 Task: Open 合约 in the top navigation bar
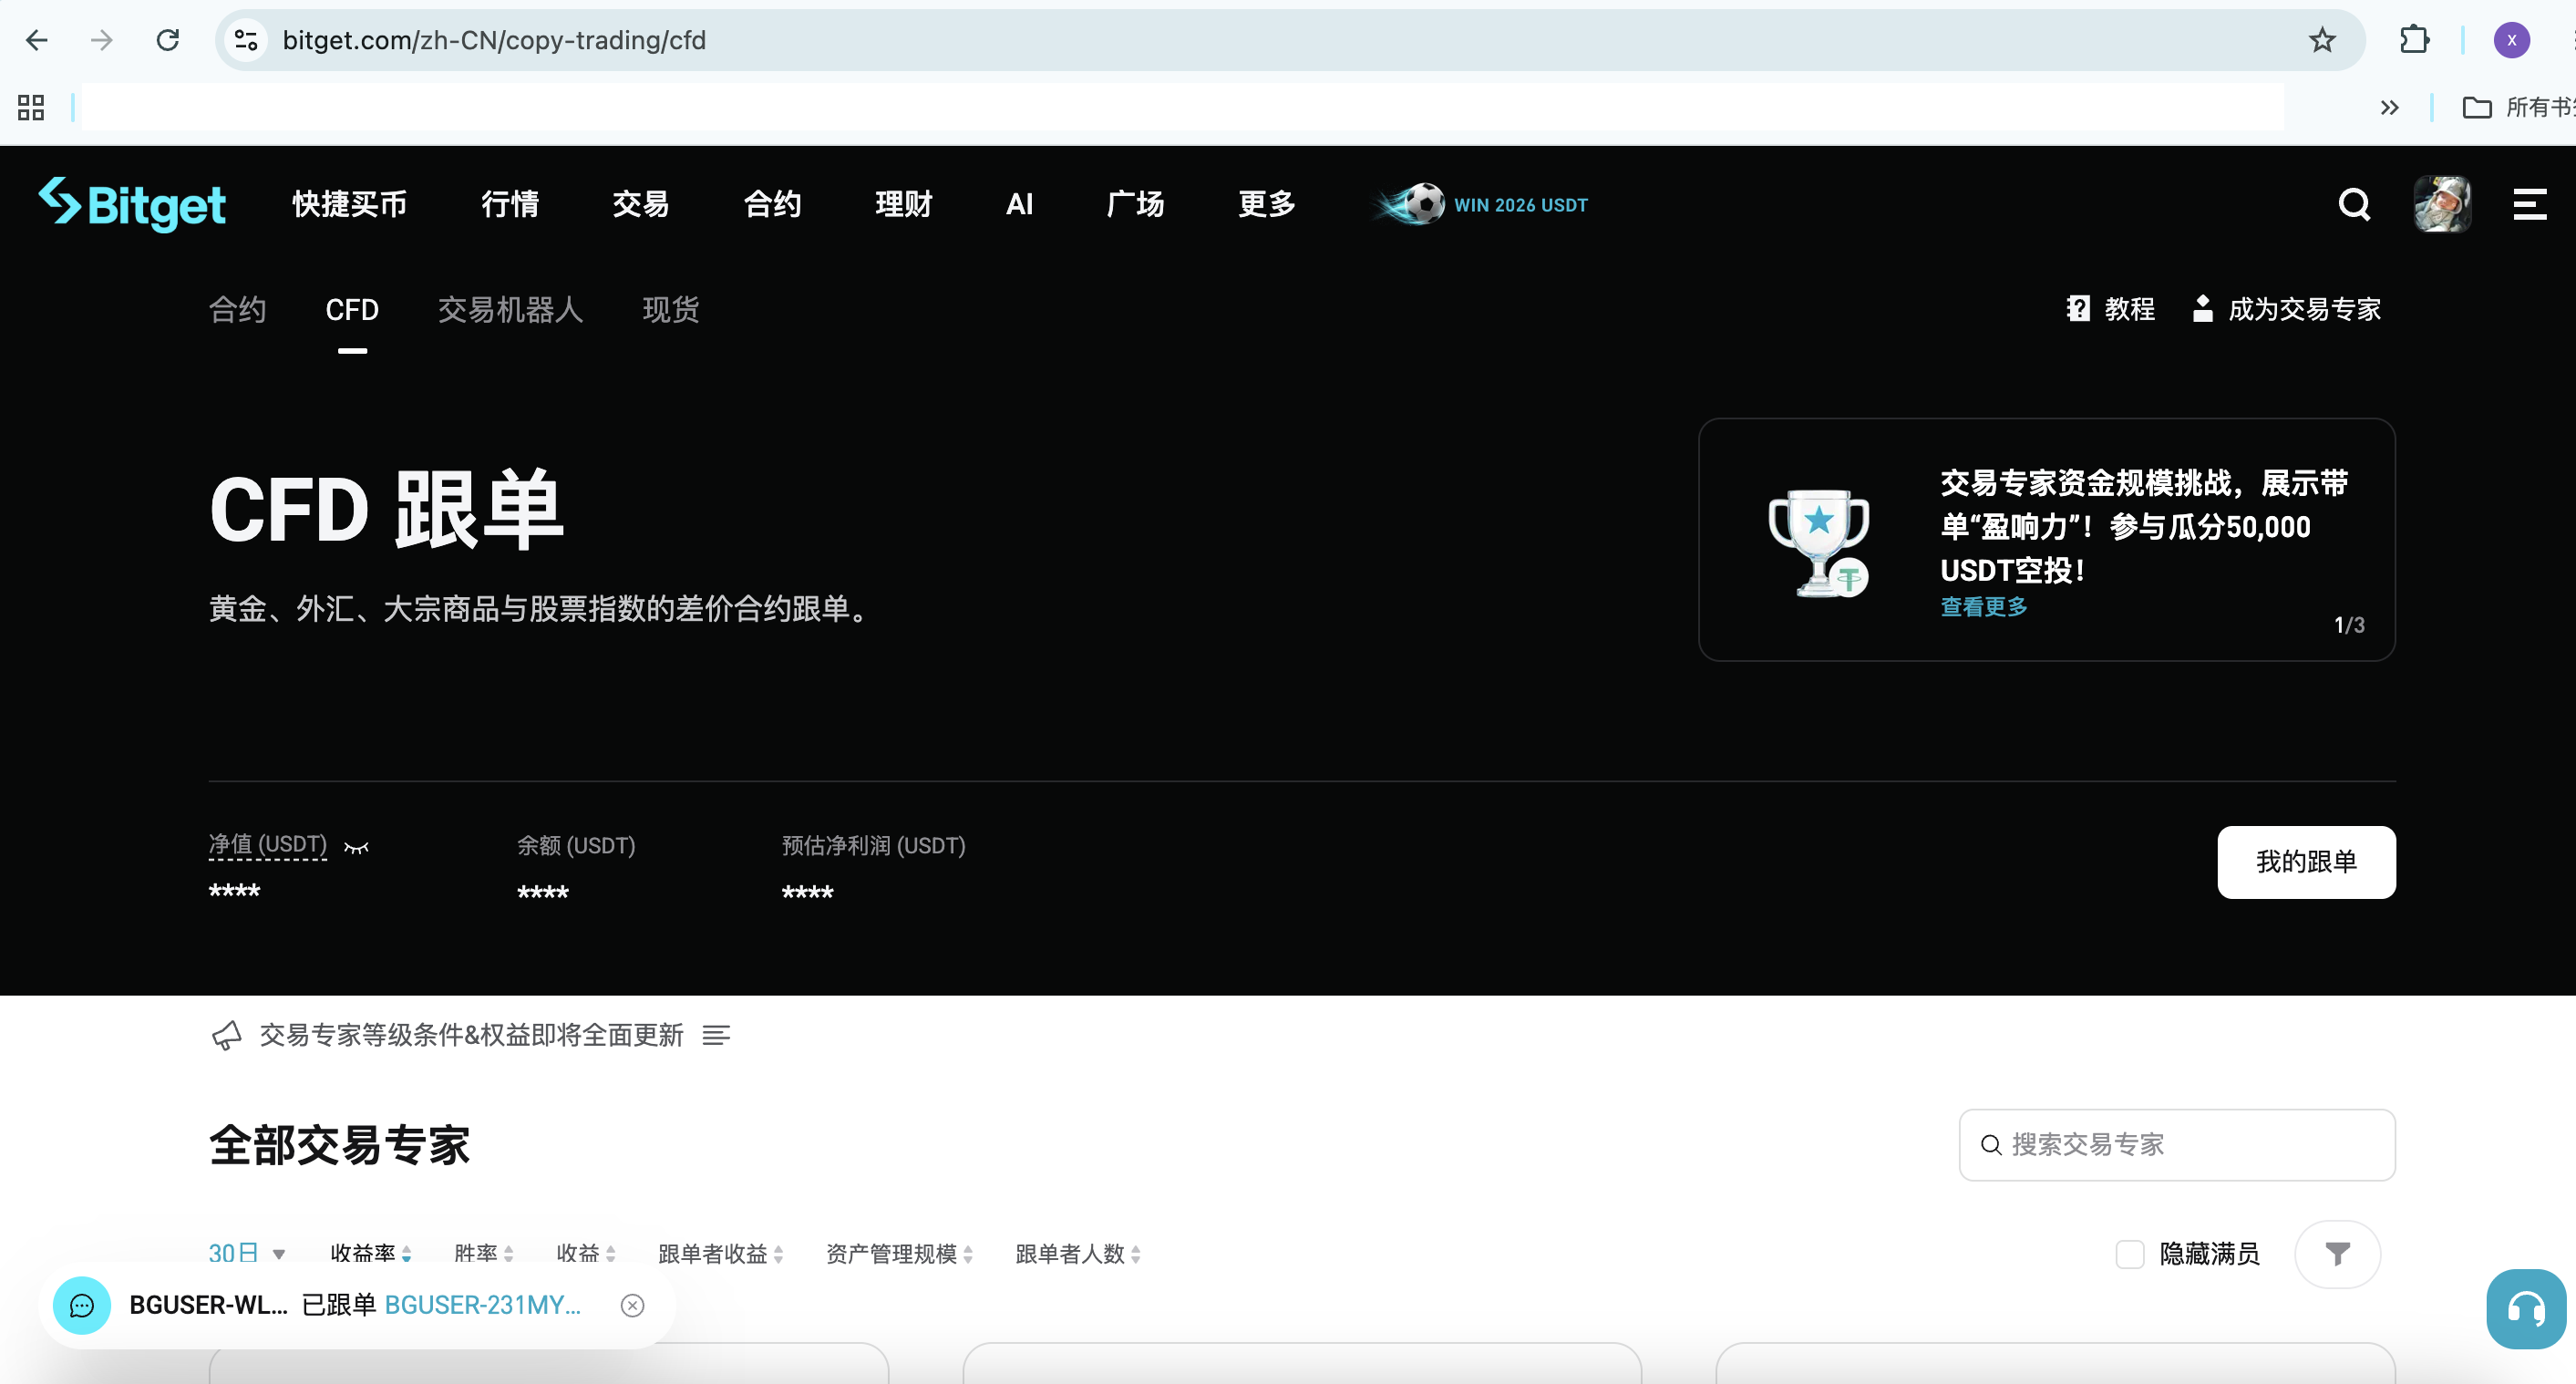(772, 204)
